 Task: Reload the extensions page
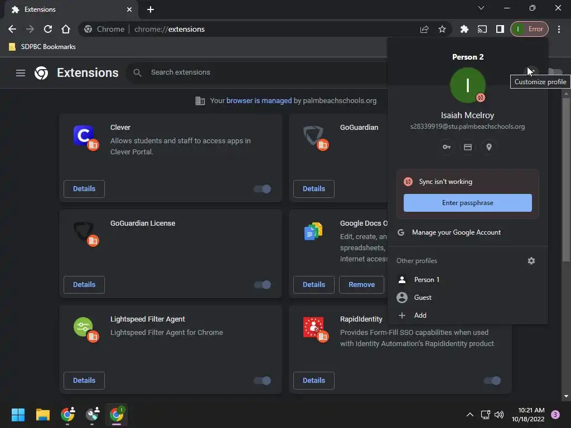point(48,29)
